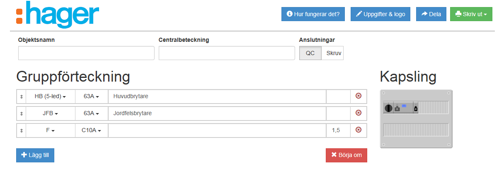Screen dimensions: 504x169
Task: Click the drag handle of the C10A row
Action: (21, 130)
